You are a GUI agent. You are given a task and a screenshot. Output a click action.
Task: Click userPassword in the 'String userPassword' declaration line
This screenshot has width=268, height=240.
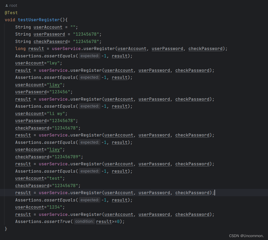[x=49, y=34]
